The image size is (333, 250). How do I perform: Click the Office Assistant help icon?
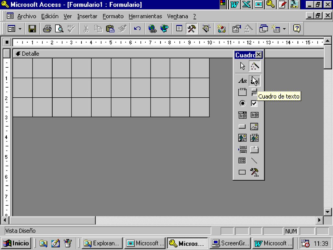click(297, 29)
